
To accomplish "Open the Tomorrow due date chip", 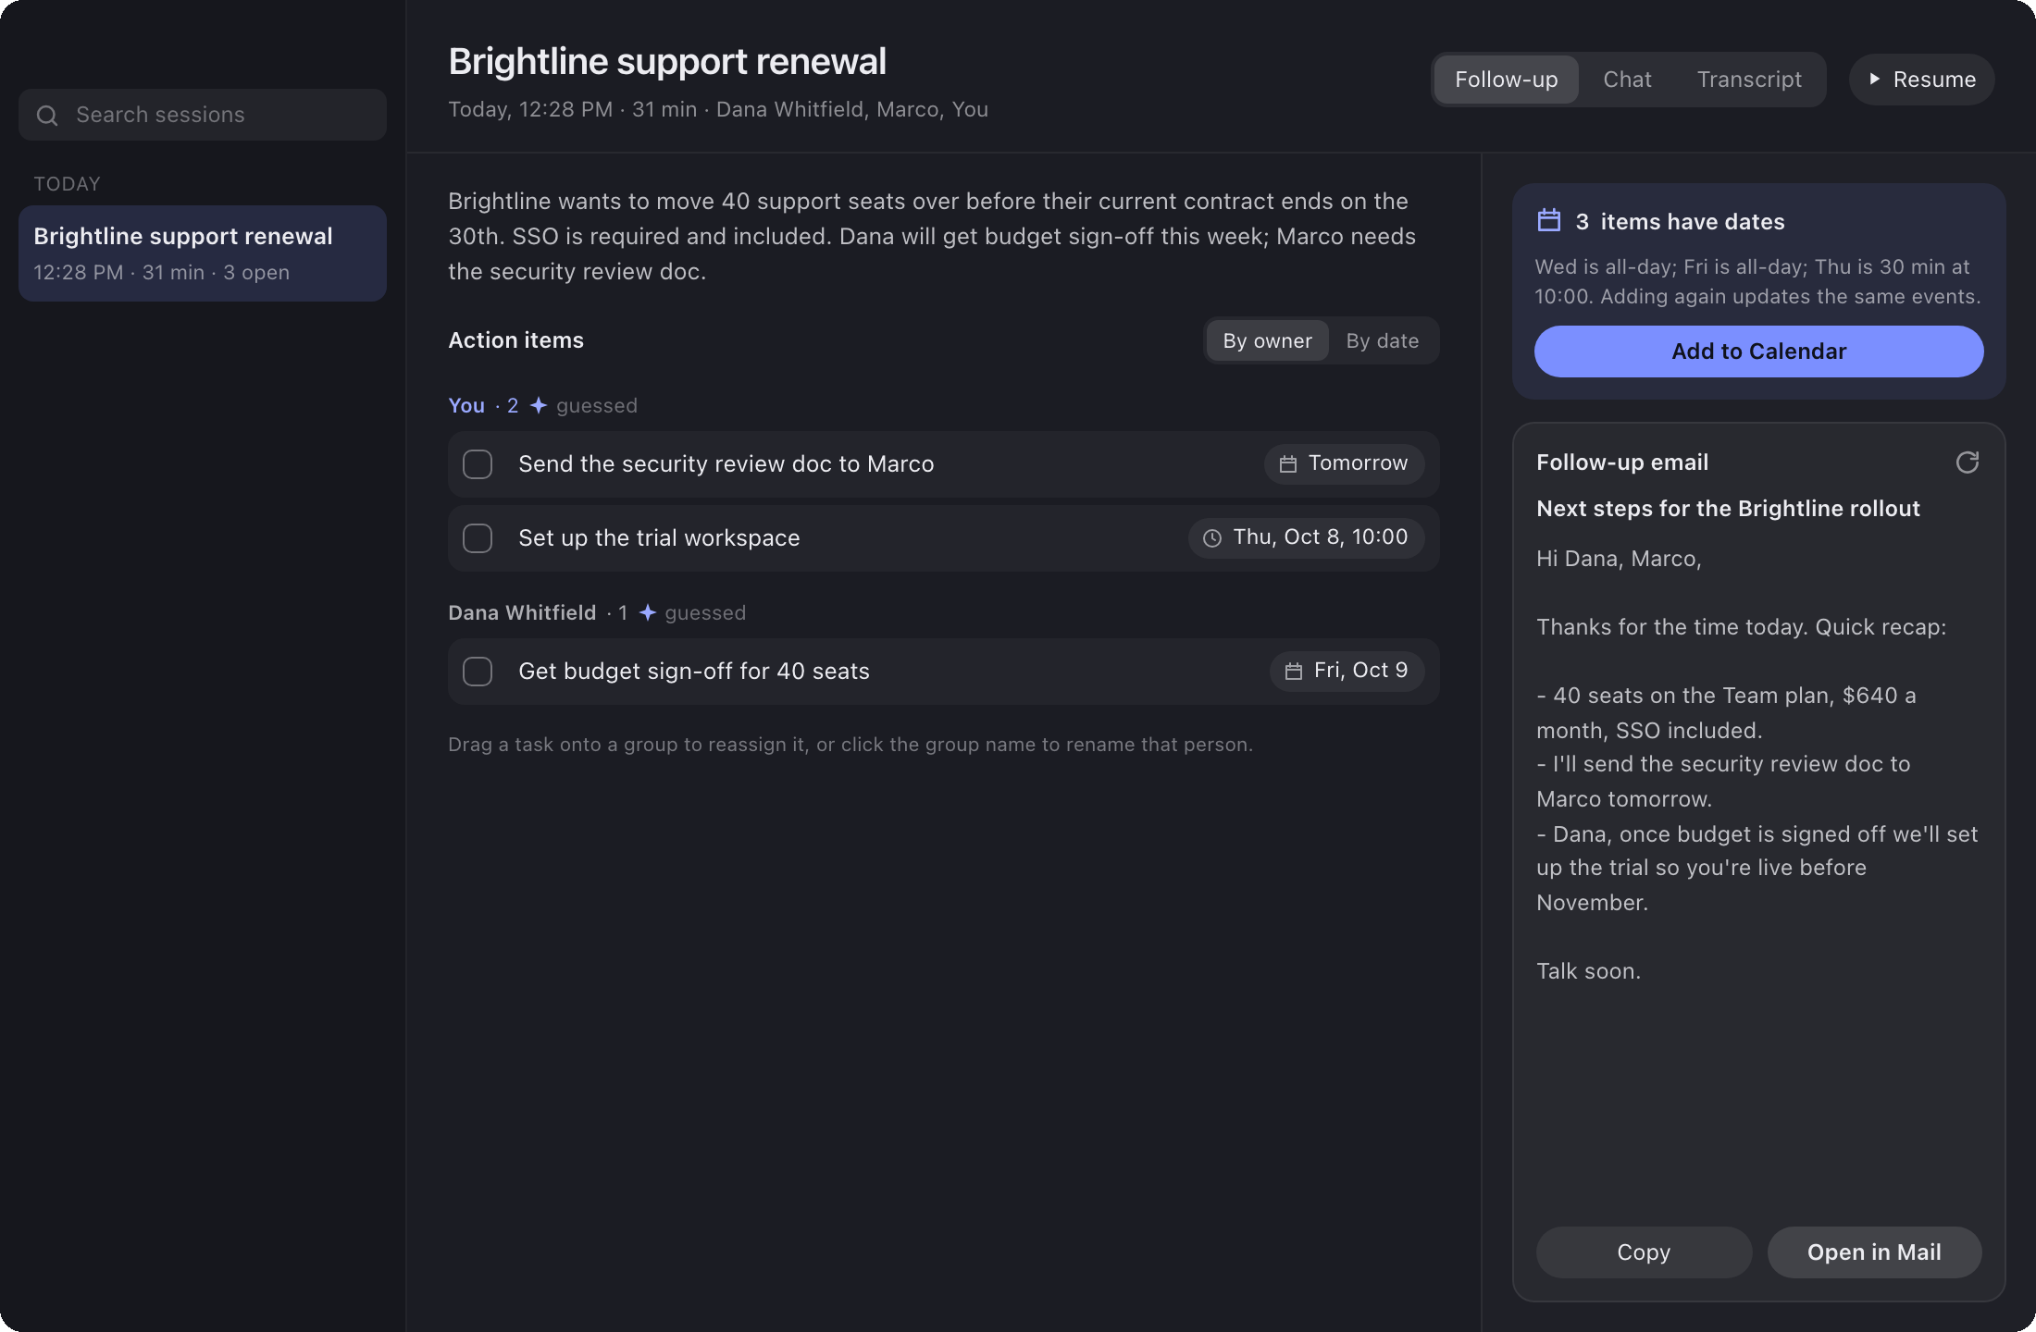I will pyautogui.click(x=1344, y=463).
